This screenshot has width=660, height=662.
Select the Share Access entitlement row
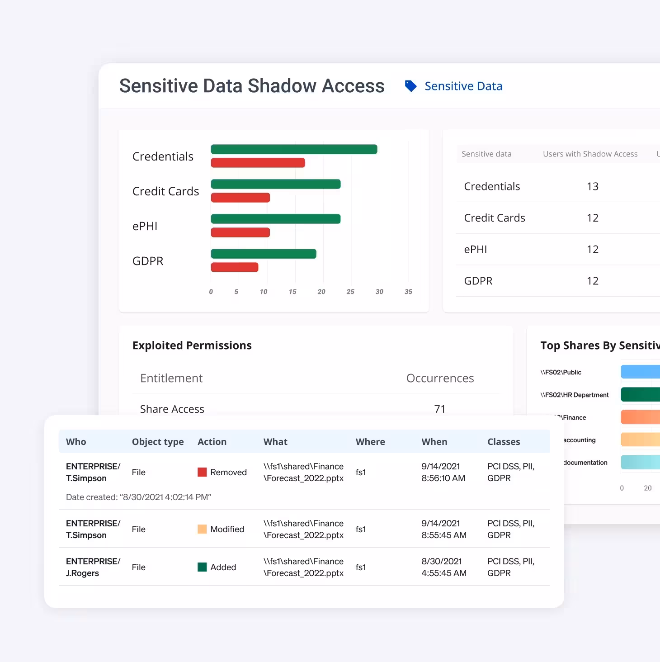click(x=172, y=409)
